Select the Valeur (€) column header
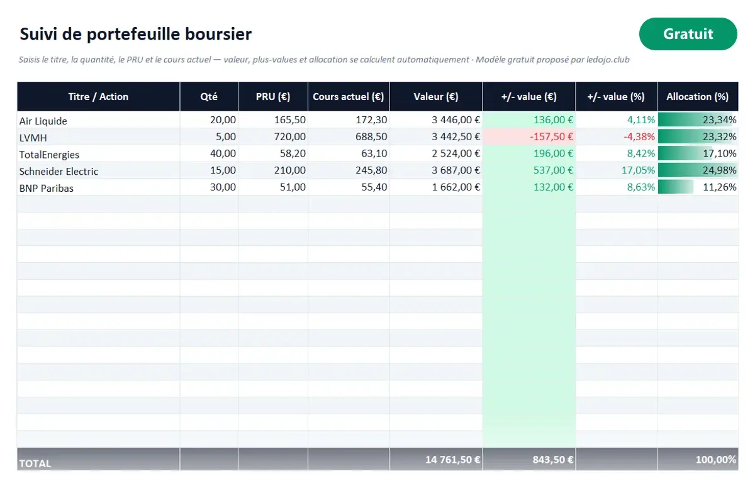The image size is (755, 503). click(436, 97)
